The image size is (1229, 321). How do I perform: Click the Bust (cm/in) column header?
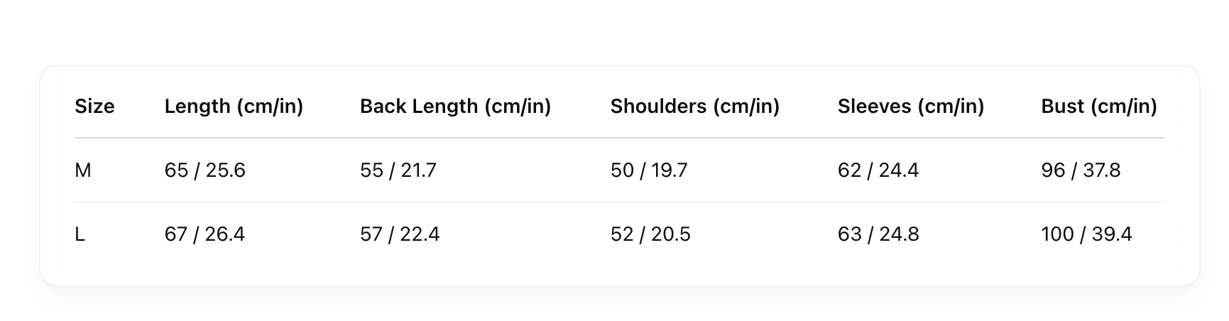(x=1098, y=107)
